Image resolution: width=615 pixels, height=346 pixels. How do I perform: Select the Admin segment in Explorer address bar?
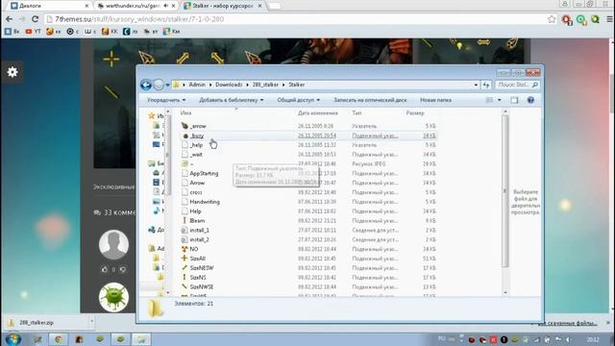pos(197,85)
